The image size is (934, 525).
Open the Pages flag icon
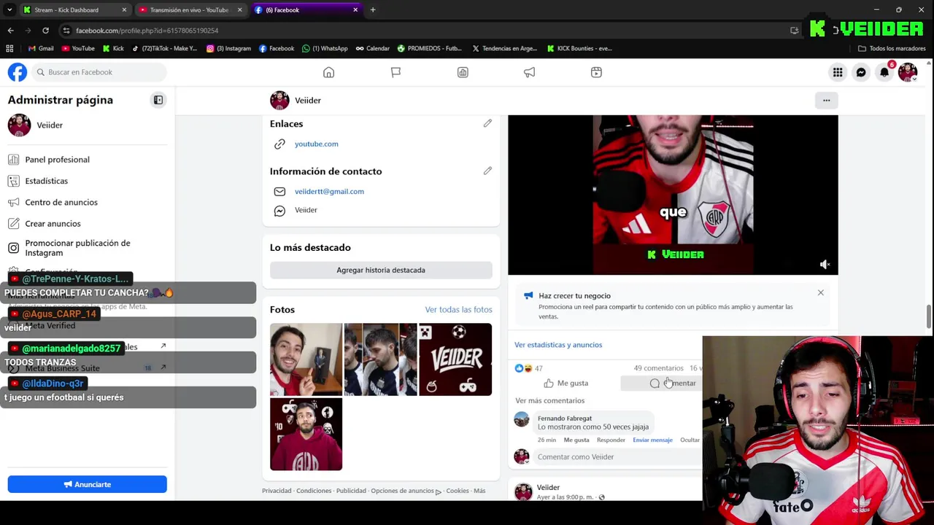click(395, 72)
